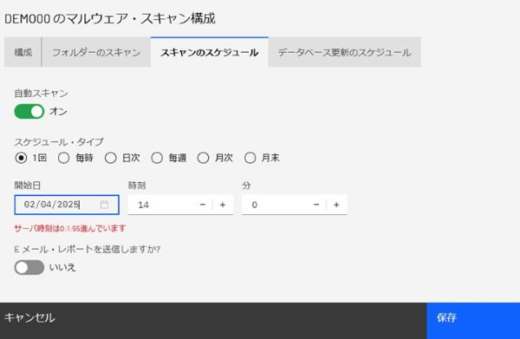Viewport: 520px width, 339px height.
Task: Select the 1回 schedule type radio
Action: (21, 158)
